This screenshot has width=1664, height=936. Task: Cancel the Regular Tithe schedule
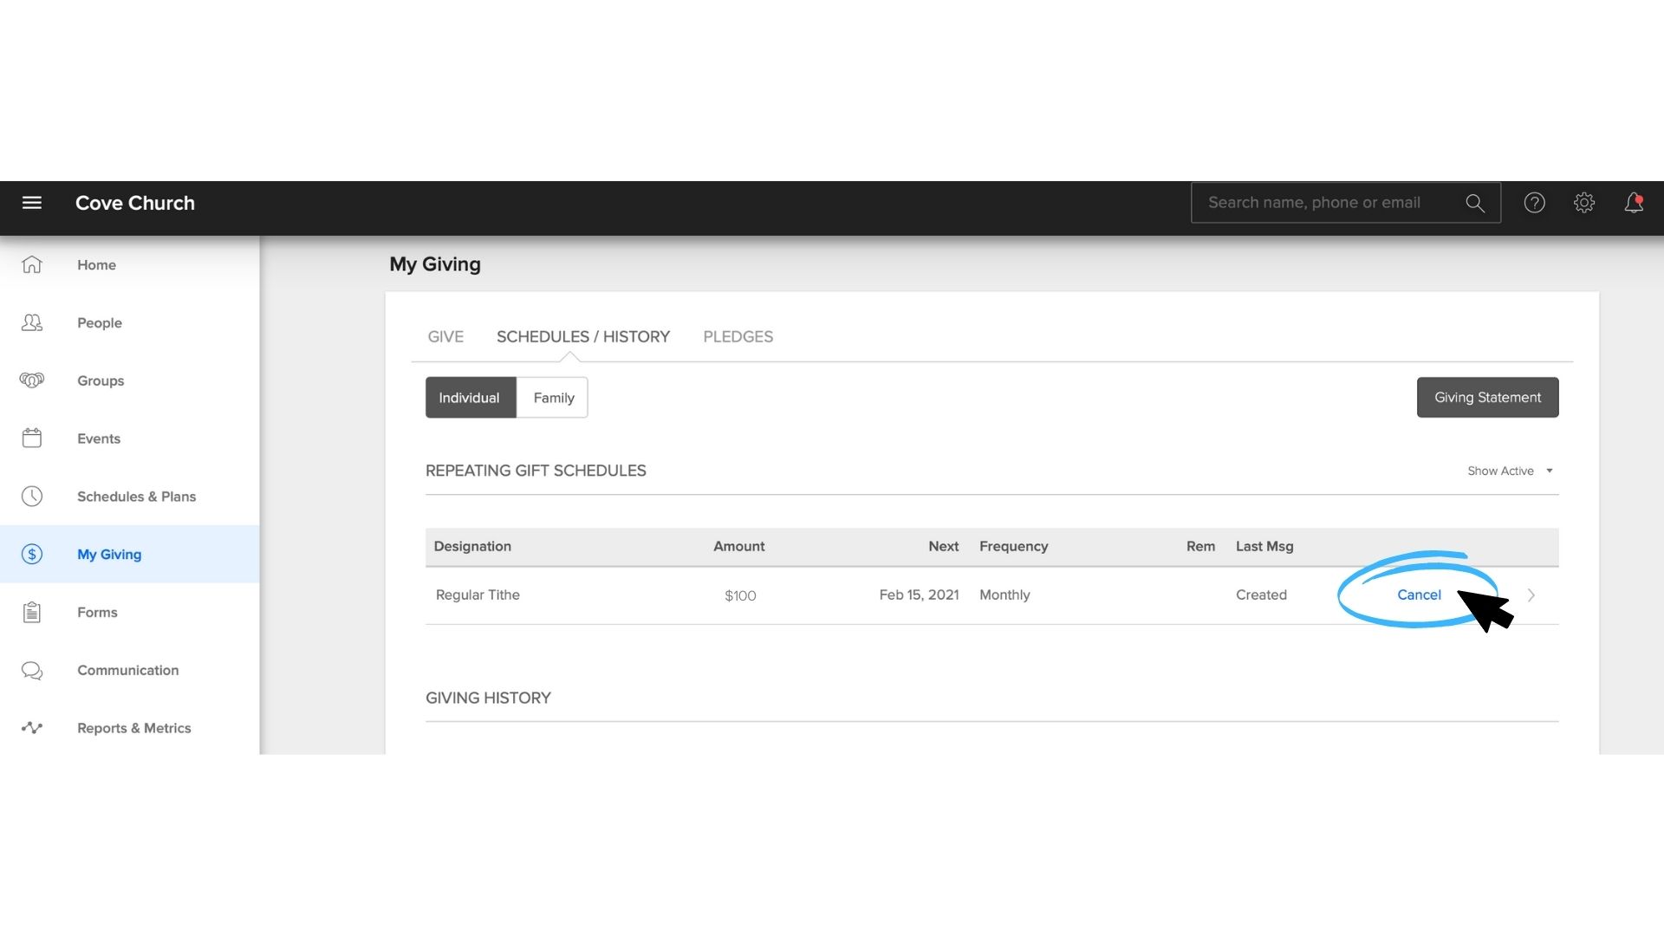coord(1419,595)
